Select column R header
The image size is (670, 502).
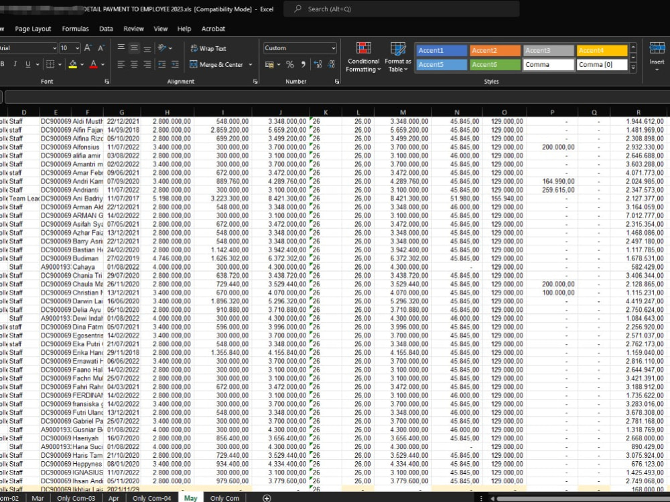pyautogui.click(x=639, y=112)
